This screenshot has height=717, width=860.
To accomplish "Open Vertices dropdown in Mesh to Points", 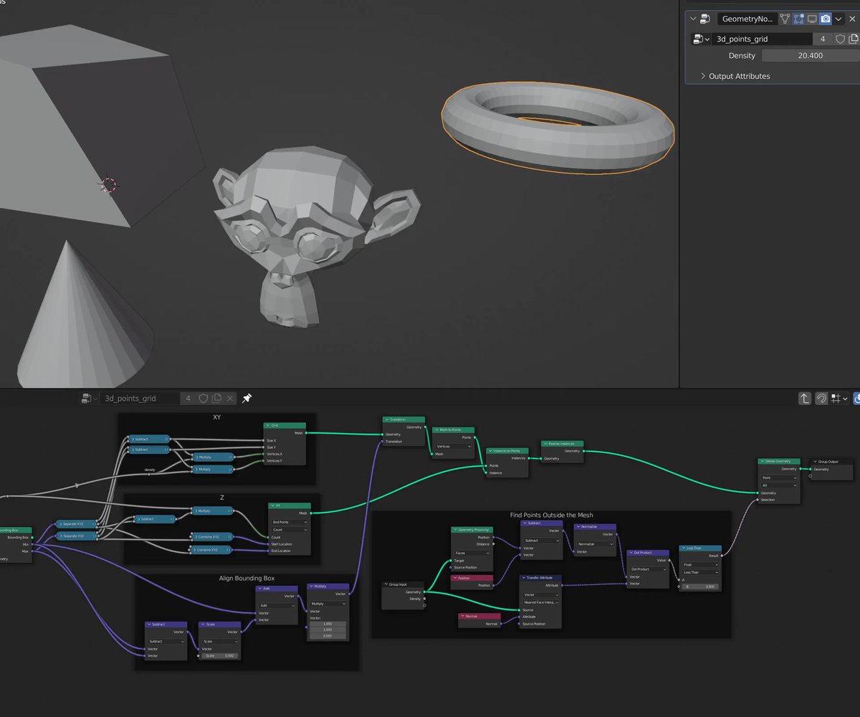I will [454, 446].
